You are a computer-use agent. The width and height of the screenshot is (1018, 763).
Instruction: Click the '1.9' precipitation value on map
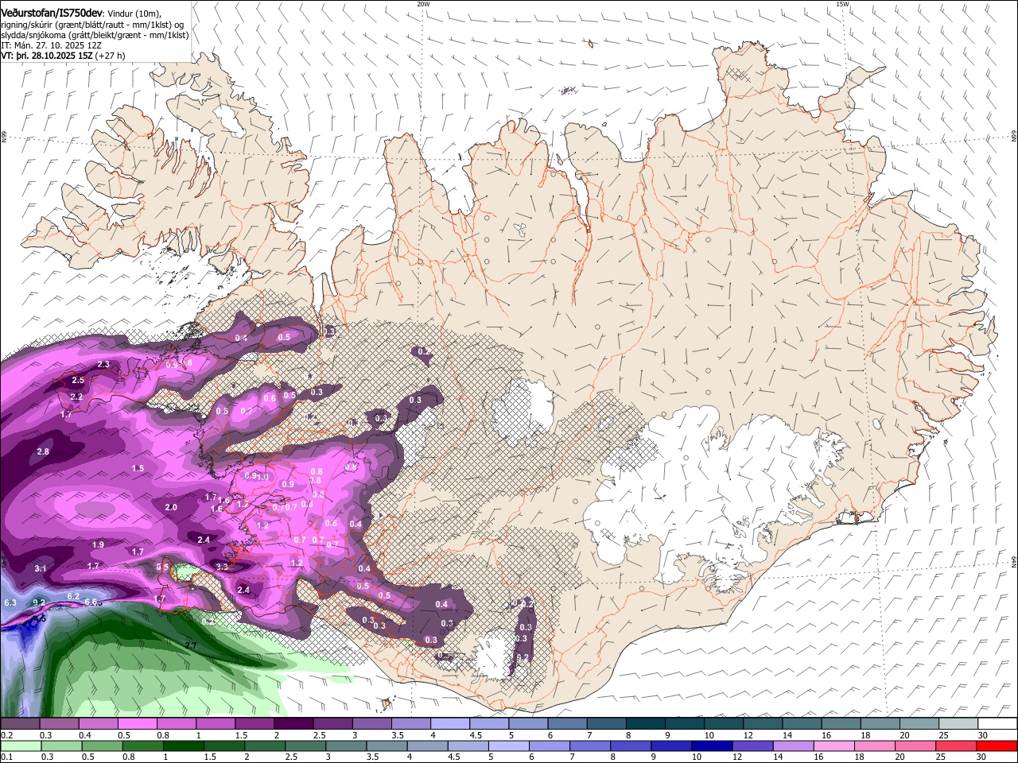pyautogui.click(x=98, y=544)
